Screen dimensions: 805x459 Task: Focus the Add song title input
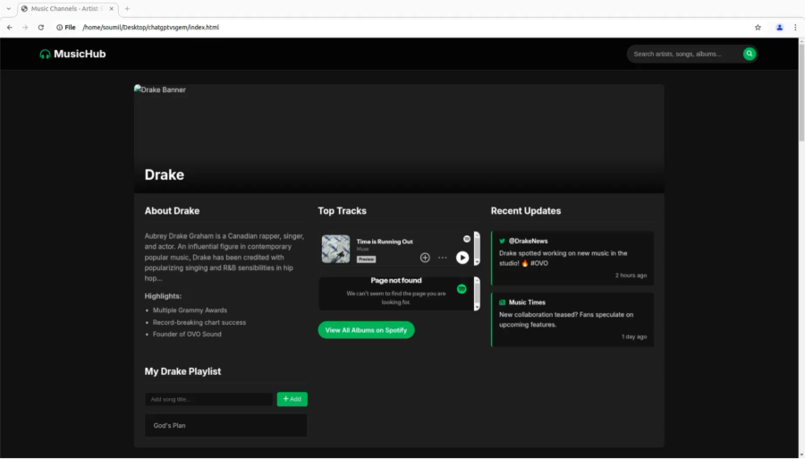[x=208, y=399]
